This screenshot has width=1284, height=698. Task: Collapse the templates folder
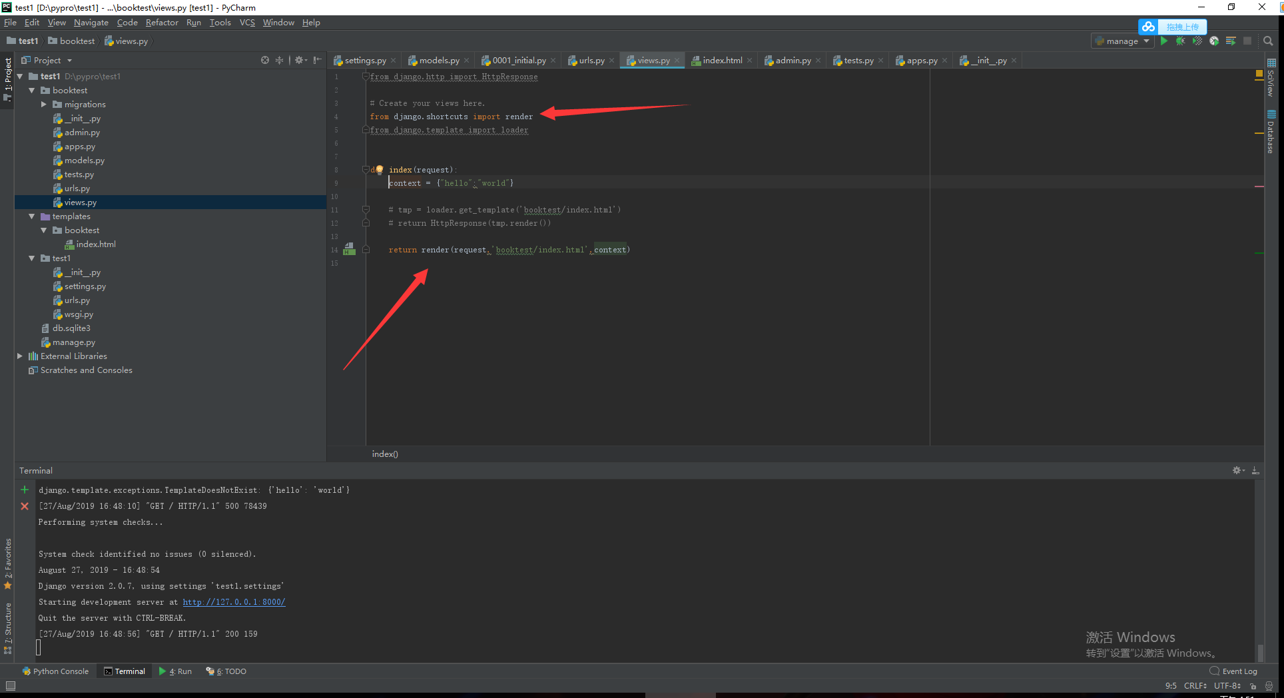(x=32, y=216)
